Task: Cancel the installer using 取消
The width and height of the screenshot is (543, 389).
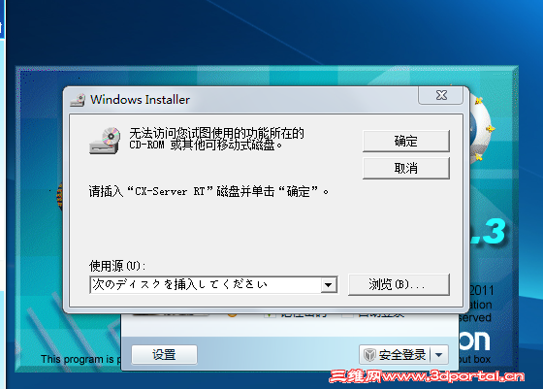Action: (x=406, y=168)
